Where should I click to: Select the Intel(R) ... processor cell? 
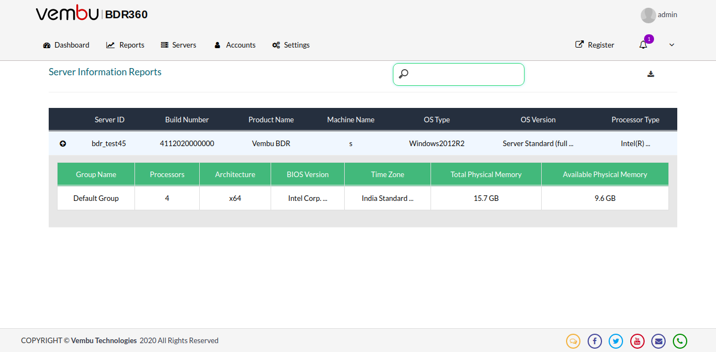[x=635, y=143]
